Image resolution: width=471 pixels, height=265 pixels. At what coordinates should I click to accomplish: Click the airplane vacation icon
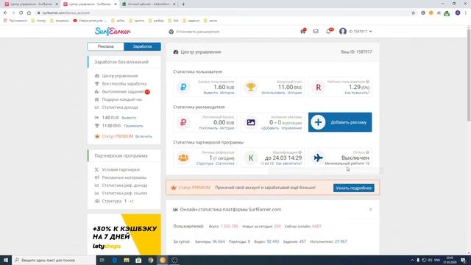tap(319, 158)
